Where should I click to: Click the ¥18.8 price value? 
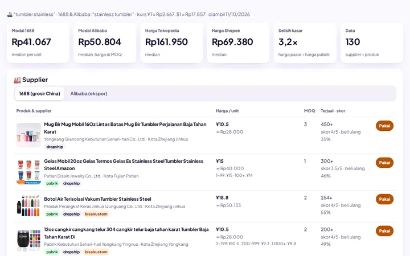click(222, 198)
